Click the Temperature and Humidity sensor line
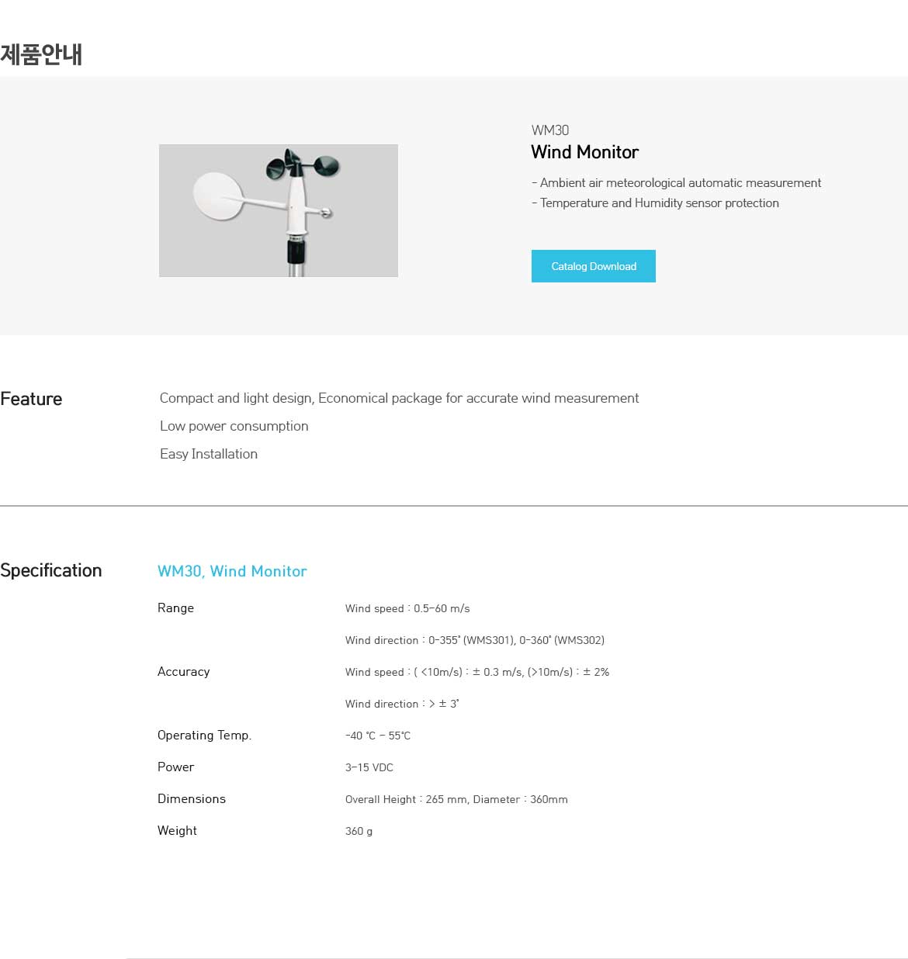Screen dimensions: 908x959 click(655, 203)
